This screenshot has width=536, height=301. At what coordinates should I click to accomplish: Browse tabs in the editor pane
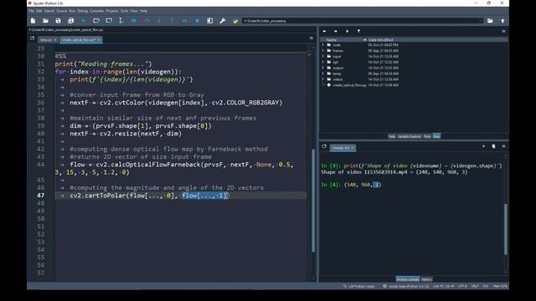[x=32, y=38]
